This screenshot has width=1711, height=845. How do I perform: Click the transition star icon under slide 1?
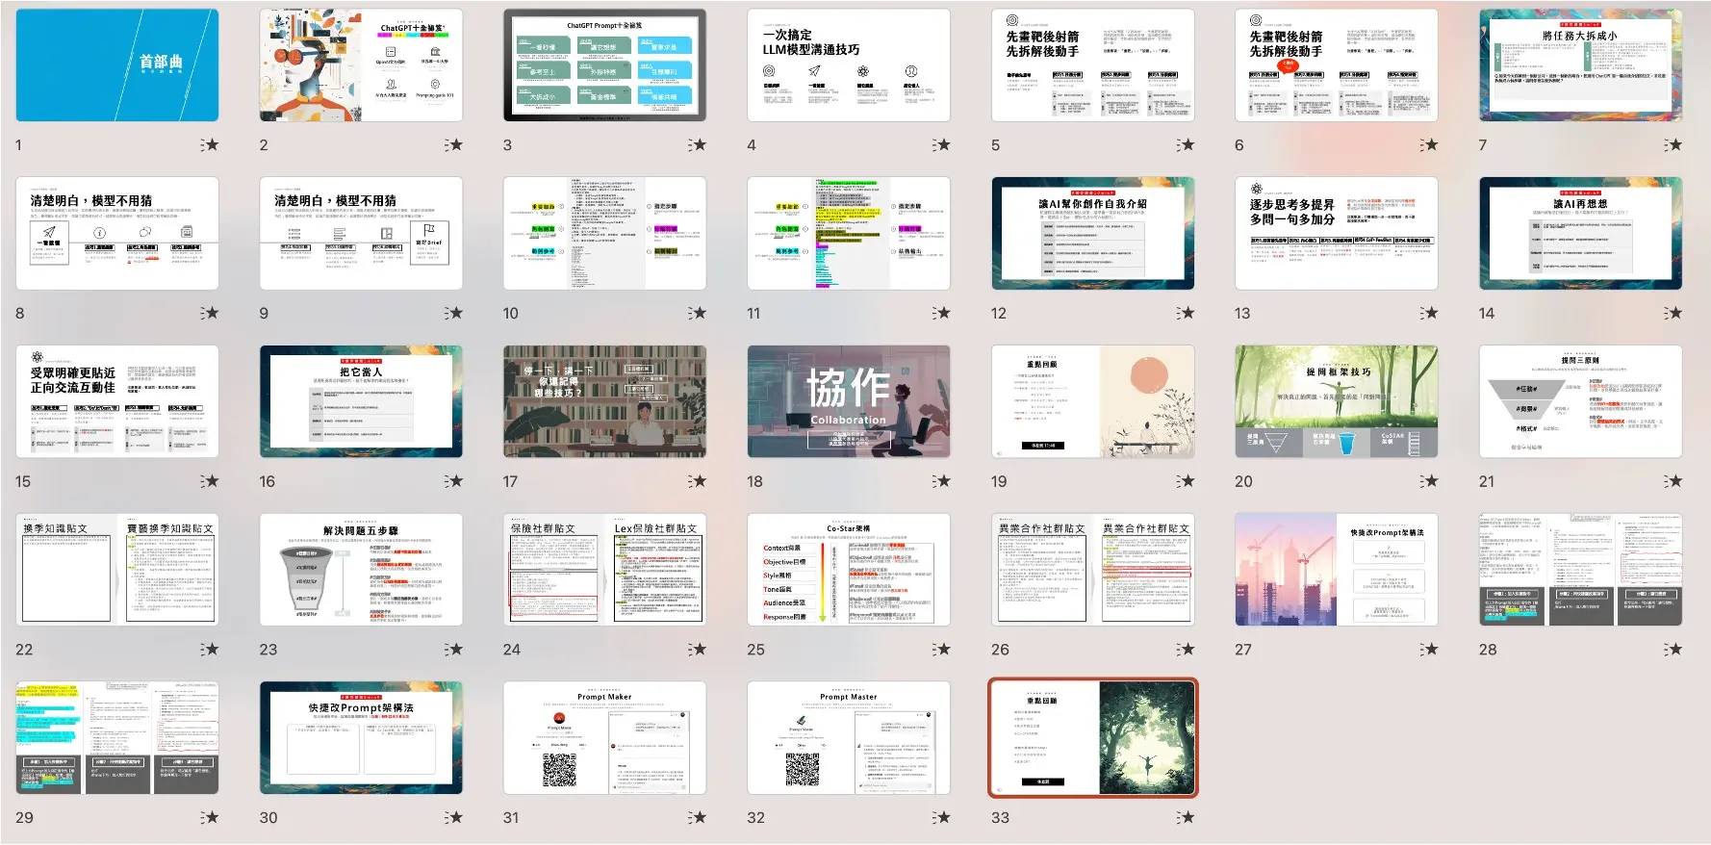[210, 144]
